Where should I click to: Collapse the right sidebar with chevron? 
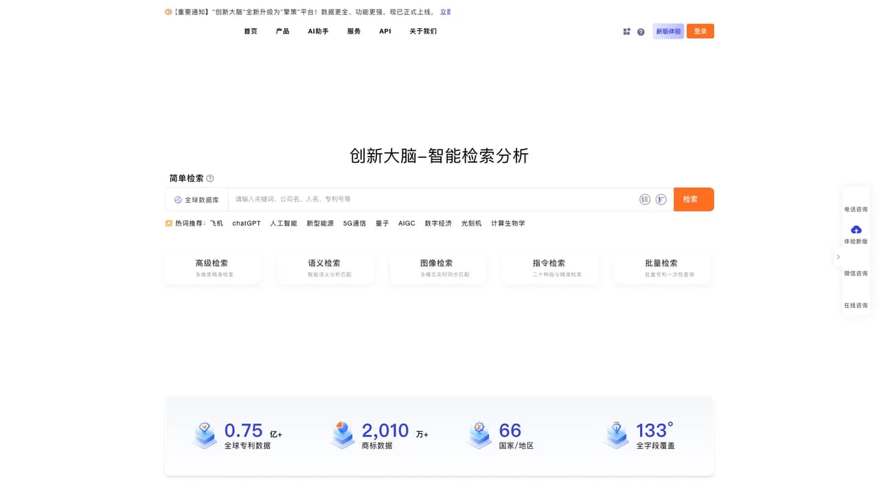click(838, 257)
